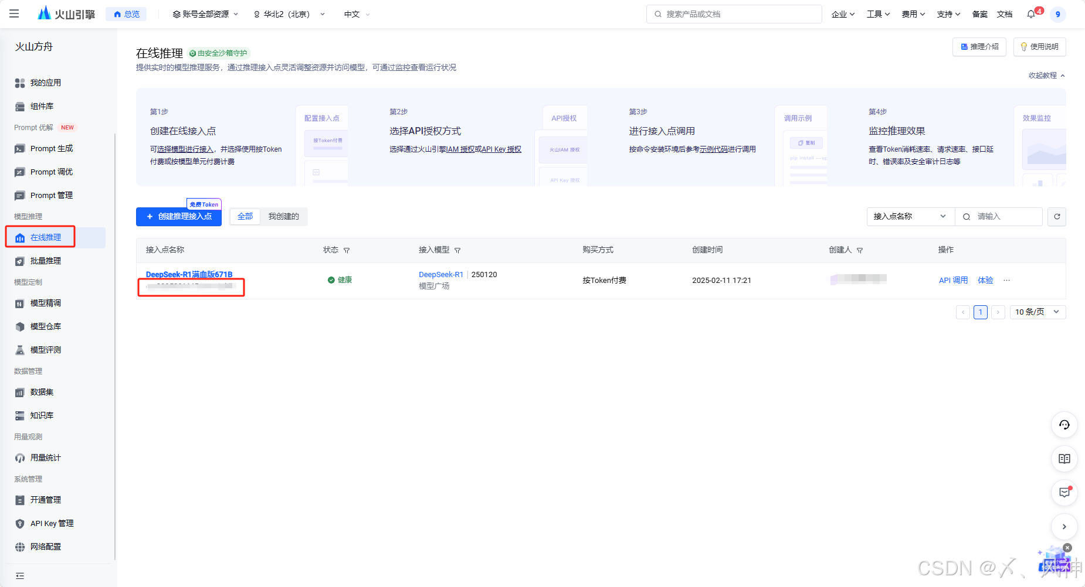The height and width of the screenshot is (587, 1085).
Task: Expand the floating right-arrow button
Action: click(1064, 527)
